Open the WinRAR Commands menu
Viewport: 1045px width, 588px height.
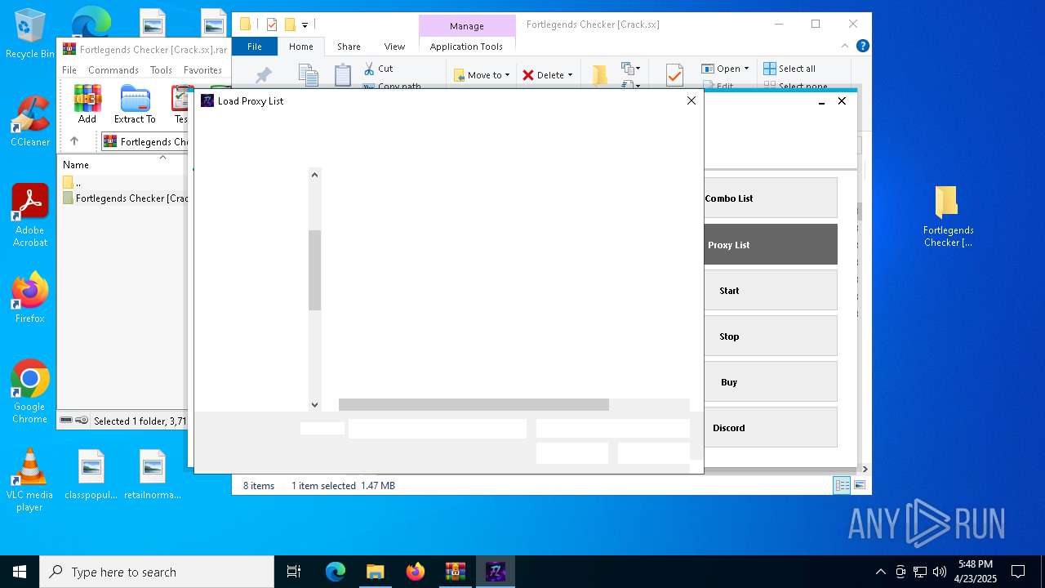(x=113, y=70)
